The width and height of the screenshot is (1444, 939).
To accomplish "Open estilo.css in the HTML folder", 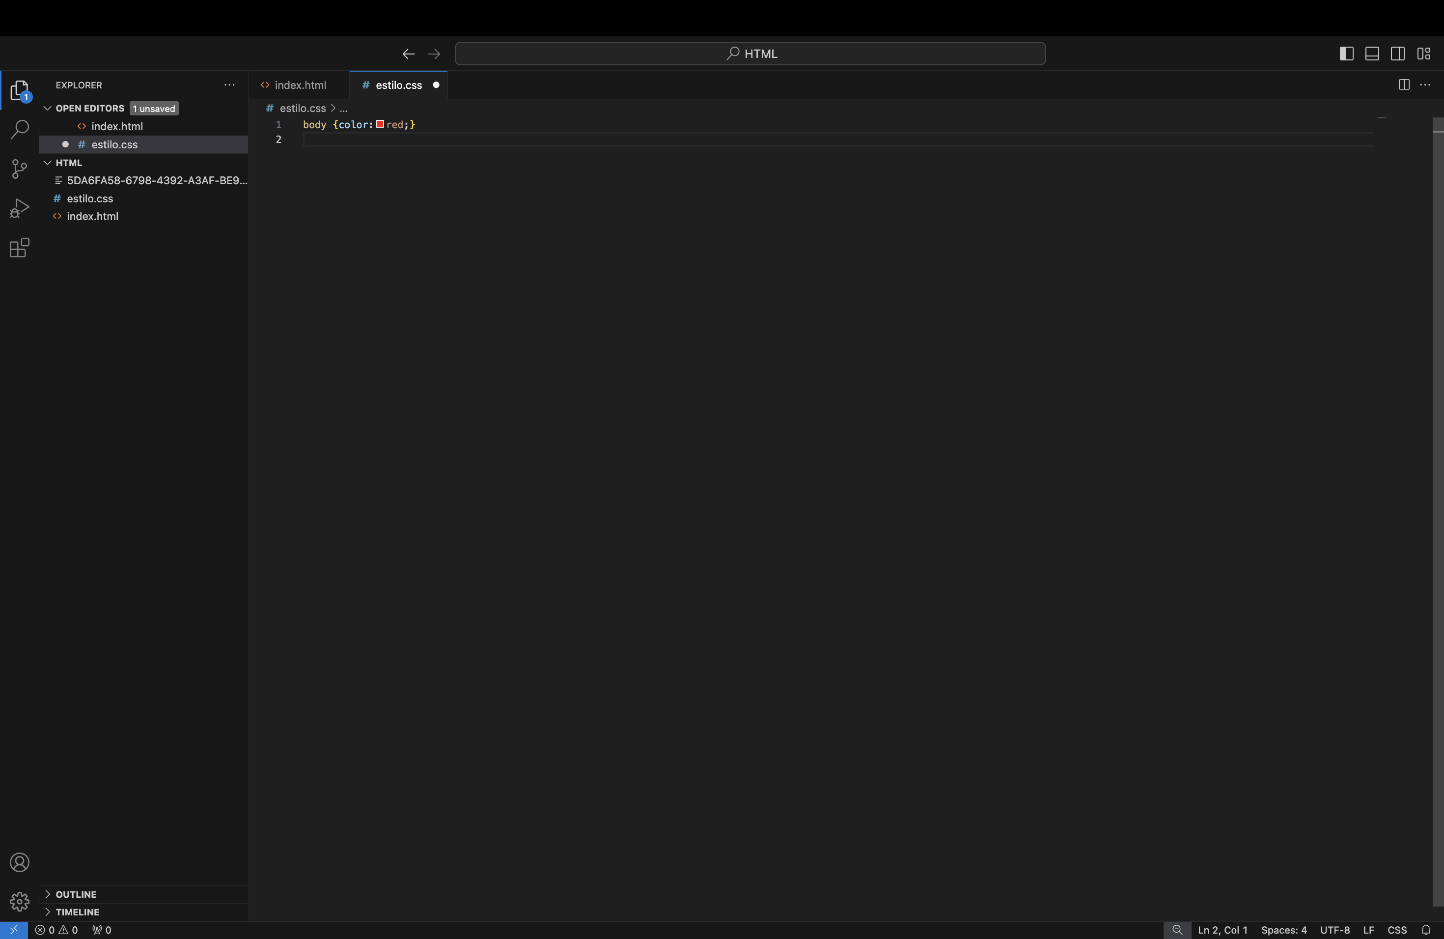I will (144, 198).
